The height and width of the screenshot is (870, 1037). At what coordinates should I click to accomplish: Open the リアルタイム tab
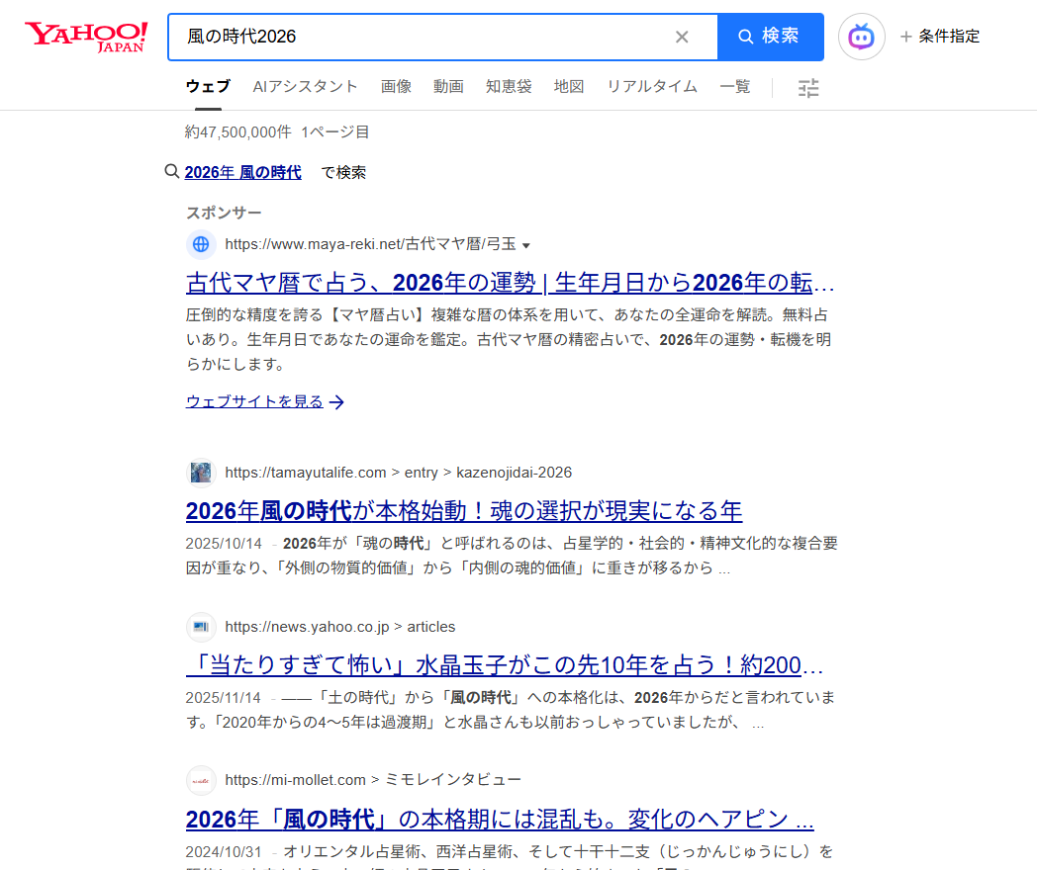point(652,87)
